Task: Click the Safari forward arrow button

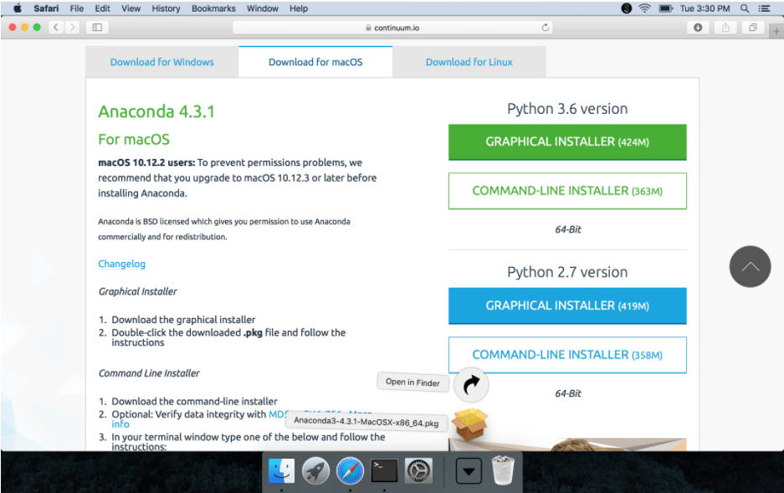Action: [x=73, y=28]
